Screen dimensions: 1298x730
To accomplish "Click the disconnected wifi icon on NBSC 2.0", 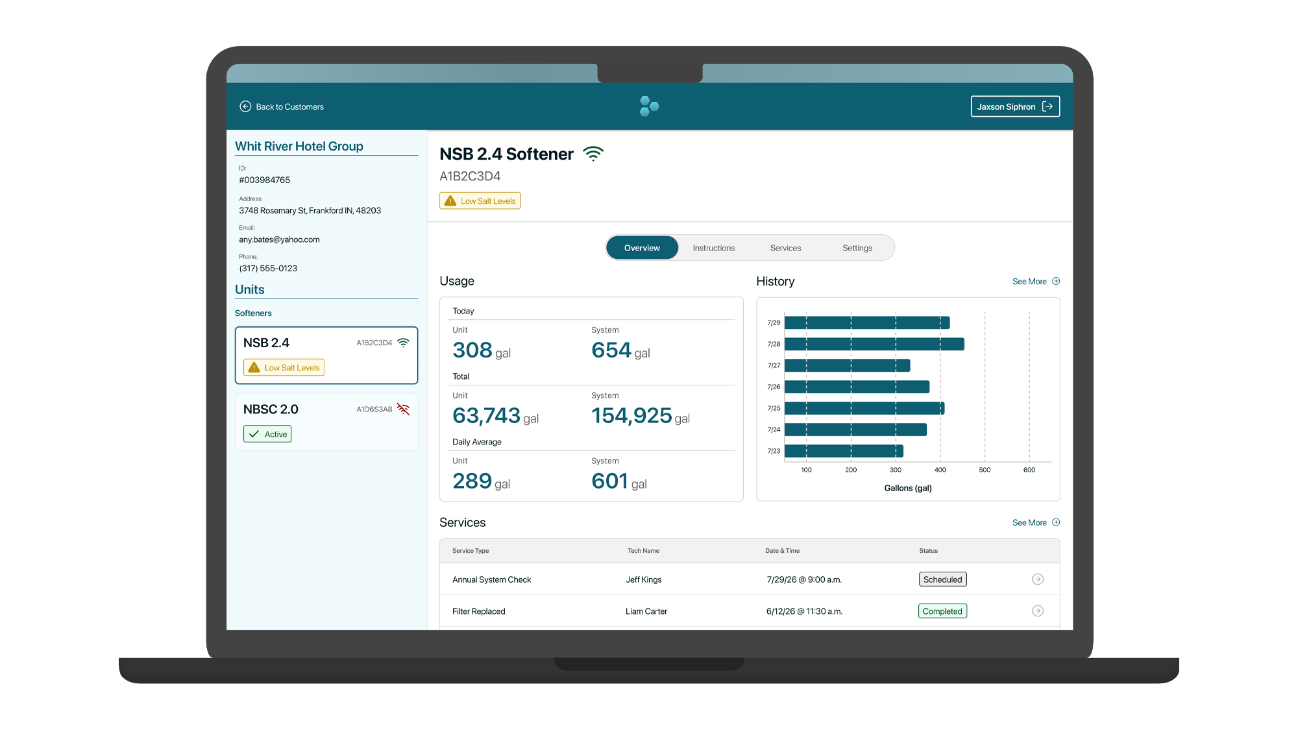I will pyautogui.click(x=403, y=409).
